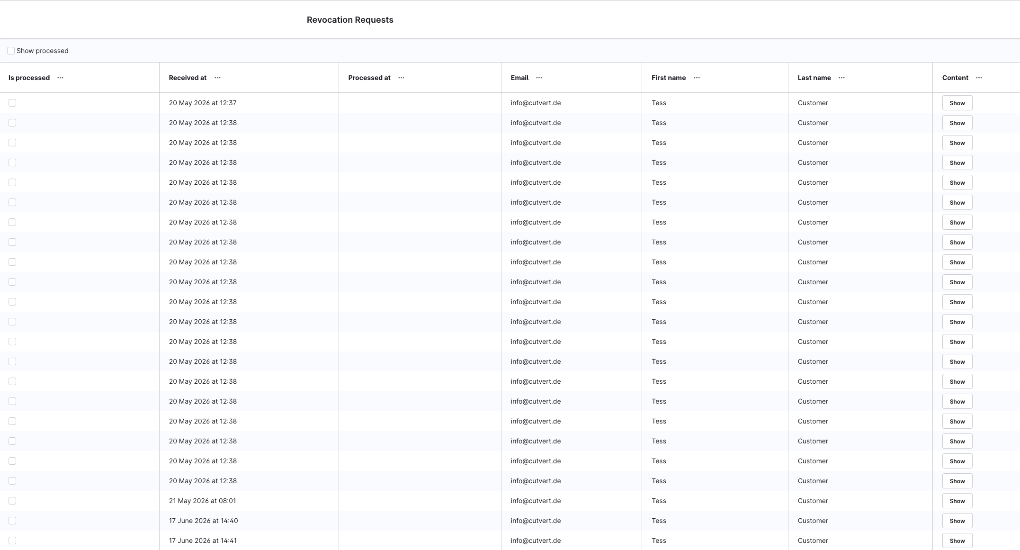Mark the 20 May 12:37 request as processed
Image resolution: width=1020 pixels, height=550 pixels.
click(x=12, y=103)
